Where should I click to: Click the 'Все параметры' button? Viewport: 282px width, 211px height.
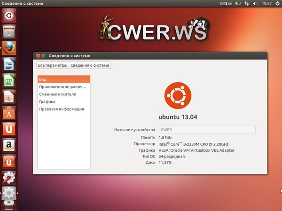(53, 65)
